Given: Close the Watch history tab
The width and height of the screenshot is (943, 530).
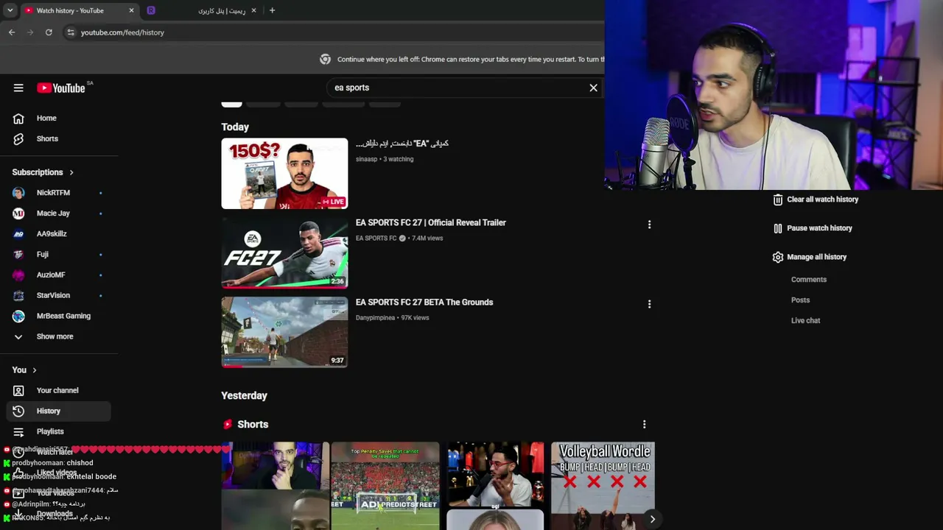Looking at the screenshot, I should pos(131,10).
